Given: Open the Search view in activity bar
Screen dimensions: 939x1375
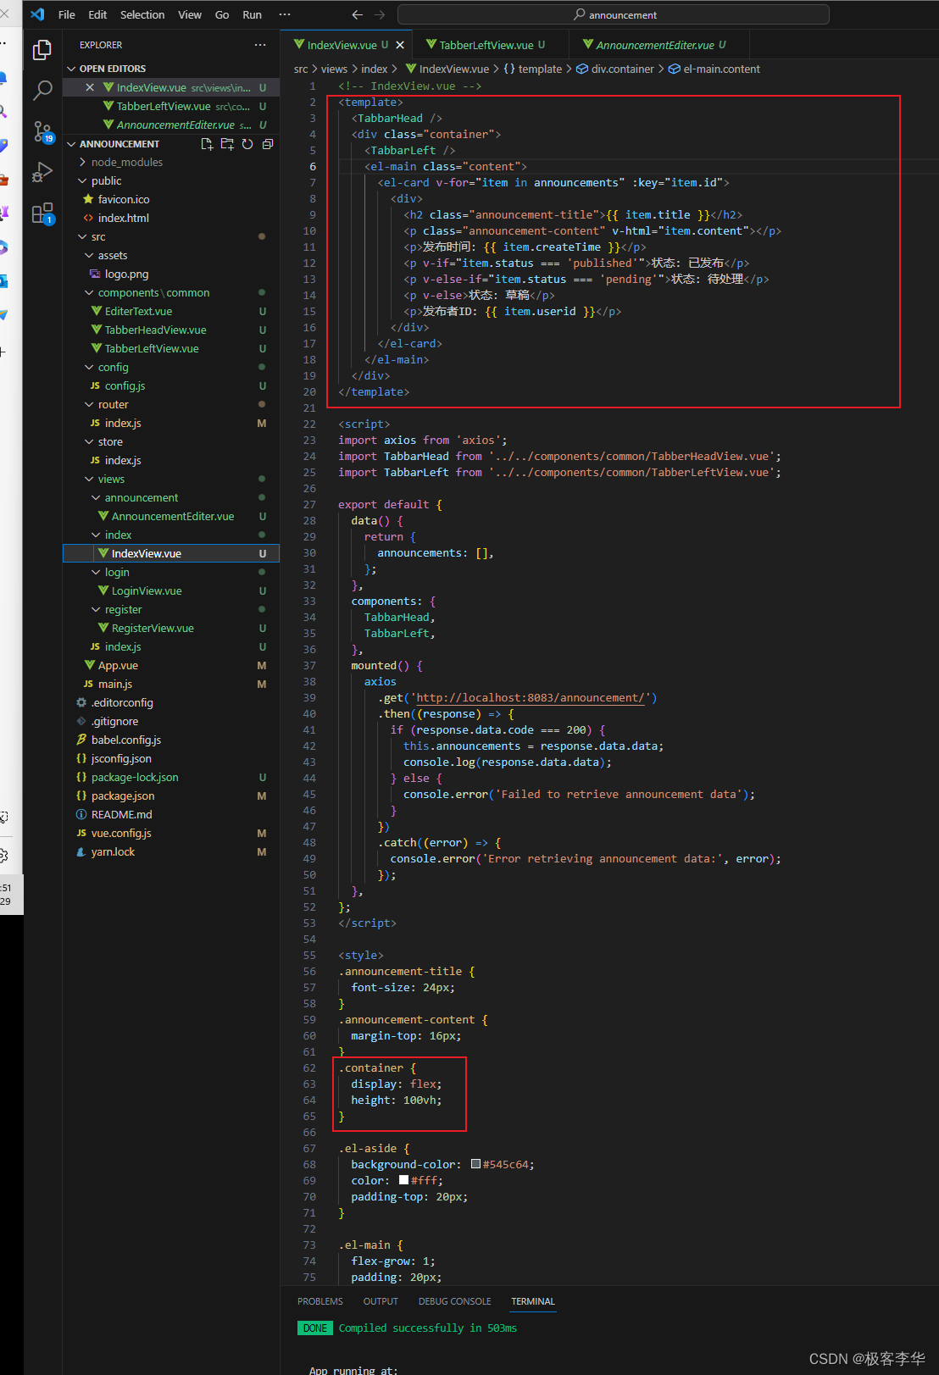Looking at the screenshot, I should pyautogui.click(x=42, y=91).
